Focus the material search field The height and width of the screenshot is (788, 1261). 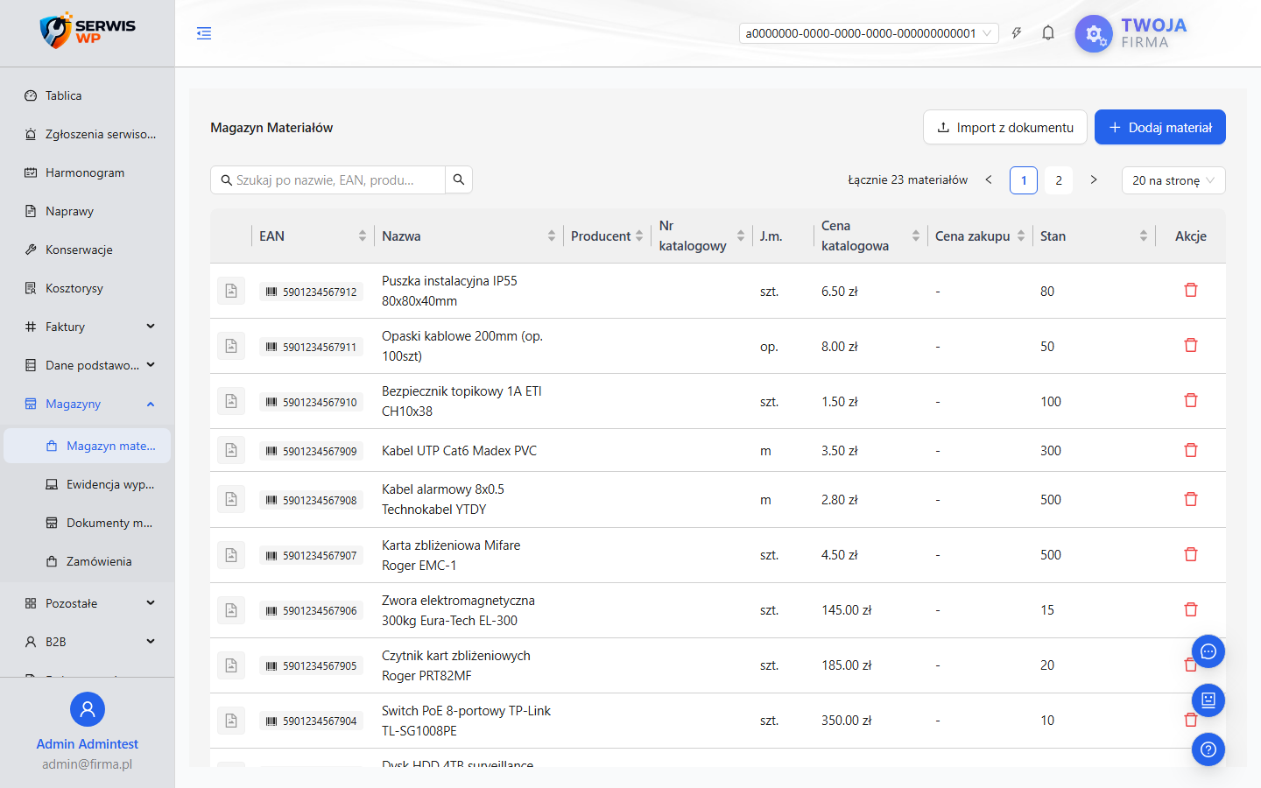click(x=328, y=179)
